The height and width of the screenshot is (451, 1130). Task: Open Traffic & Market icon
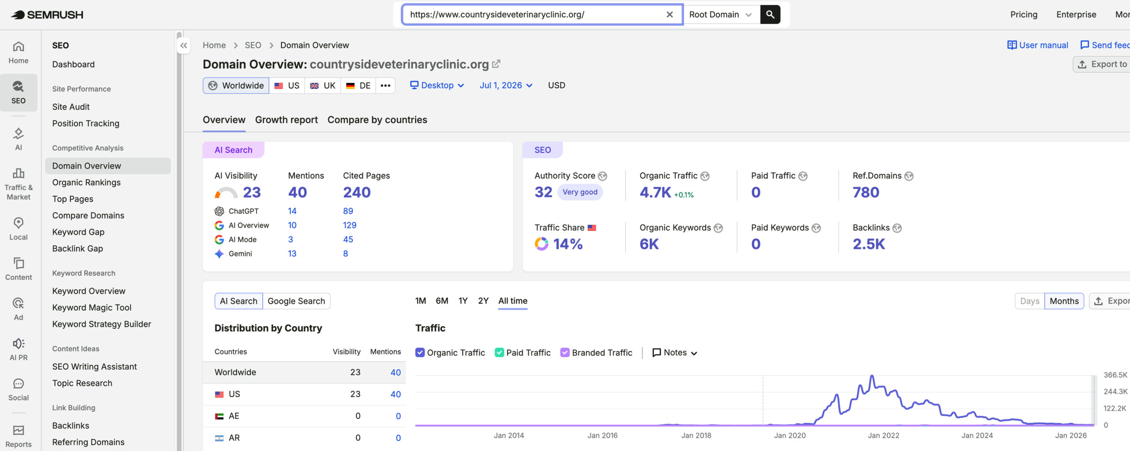tap(19, 184)
